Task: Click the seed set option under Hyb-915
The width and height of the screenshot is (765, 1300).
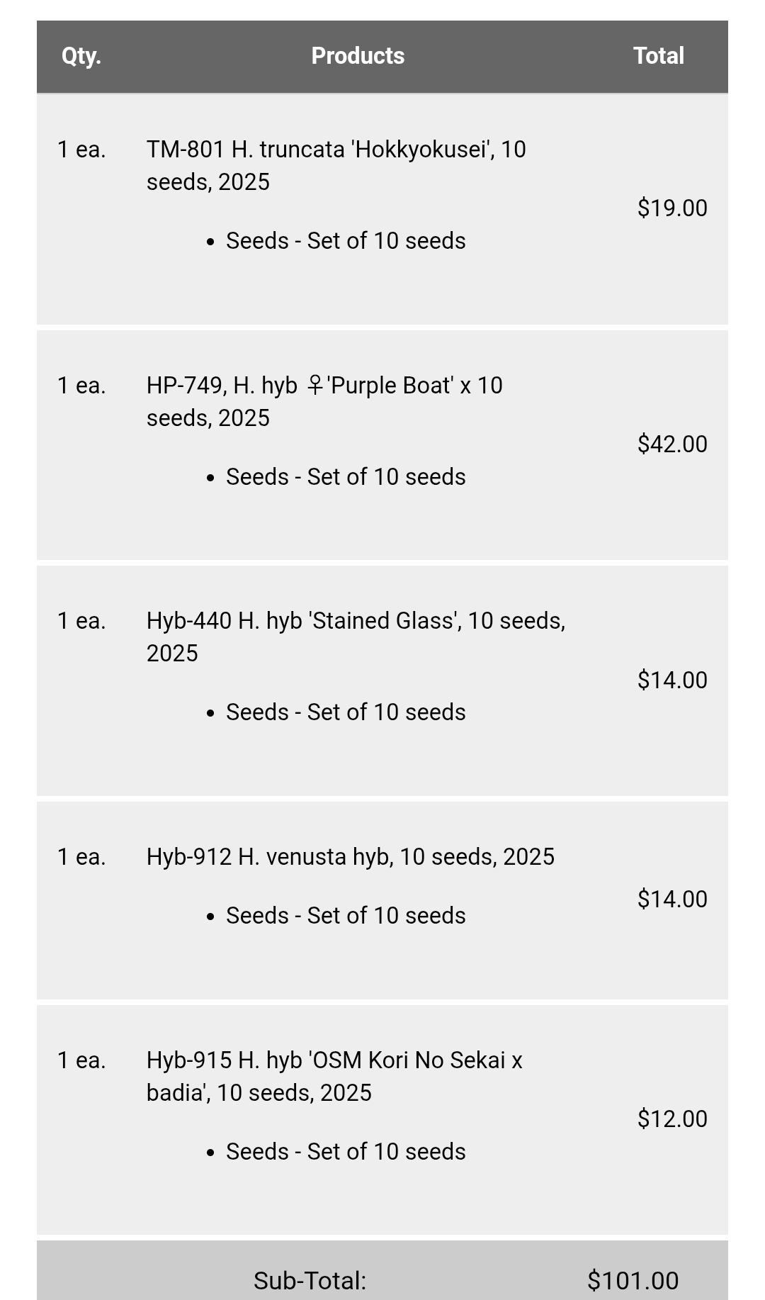Action: [346, 1151]
